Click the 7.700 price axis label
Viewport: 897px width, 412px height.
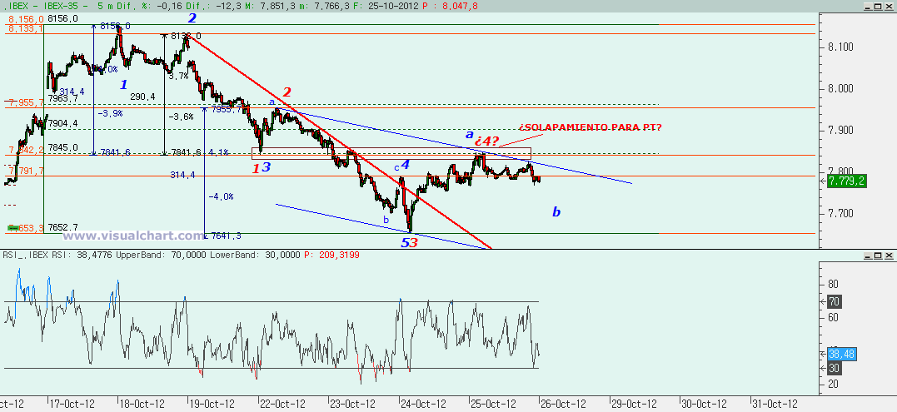coord(841,214)
